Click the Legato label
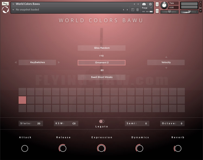 click(101, 126)
